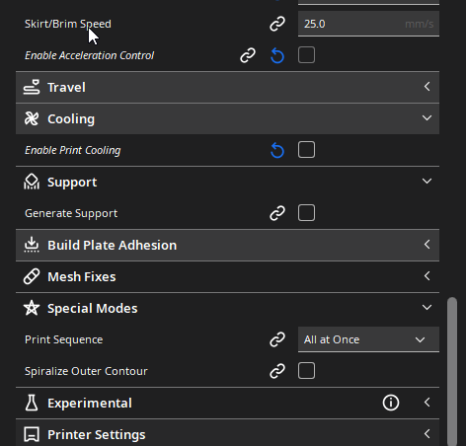Click the Experimental header label
Screen dimensions: 466x446
[90, 404]
